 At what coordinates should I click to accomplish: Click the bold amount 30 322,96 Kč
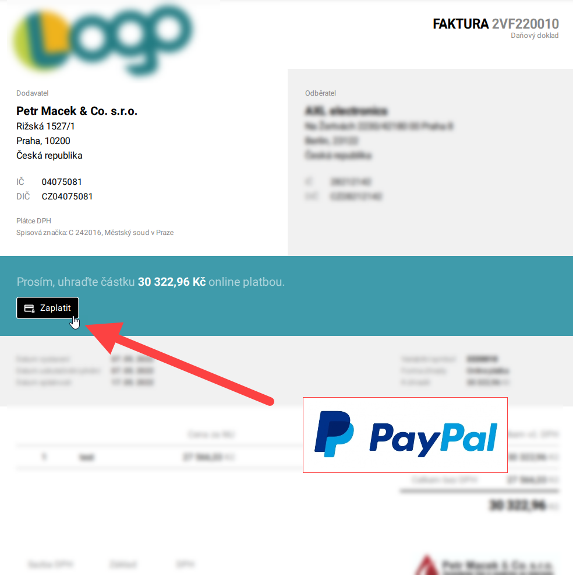pos(172,282)
